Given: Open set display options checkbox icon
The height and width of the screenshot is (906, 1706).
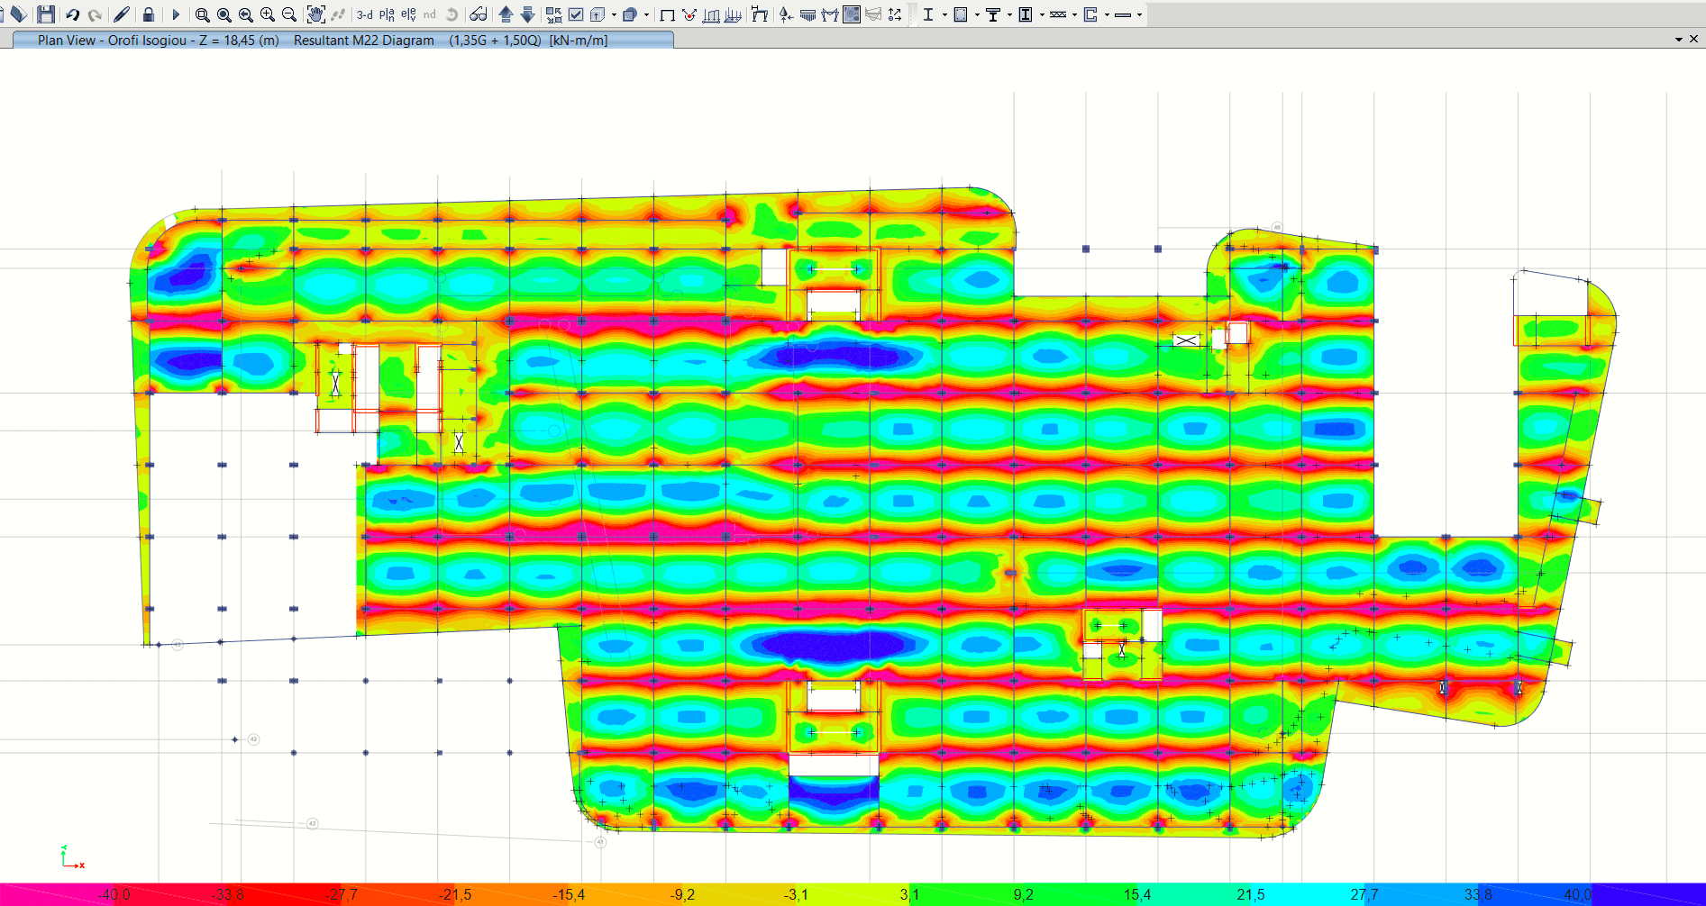Looking at the screenshot, I should [x=575, y=14].
